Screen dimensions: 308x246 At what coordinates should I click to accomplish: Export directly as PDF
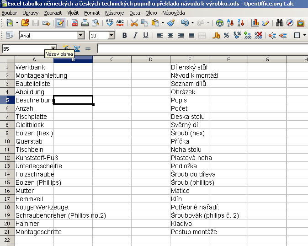74,23
